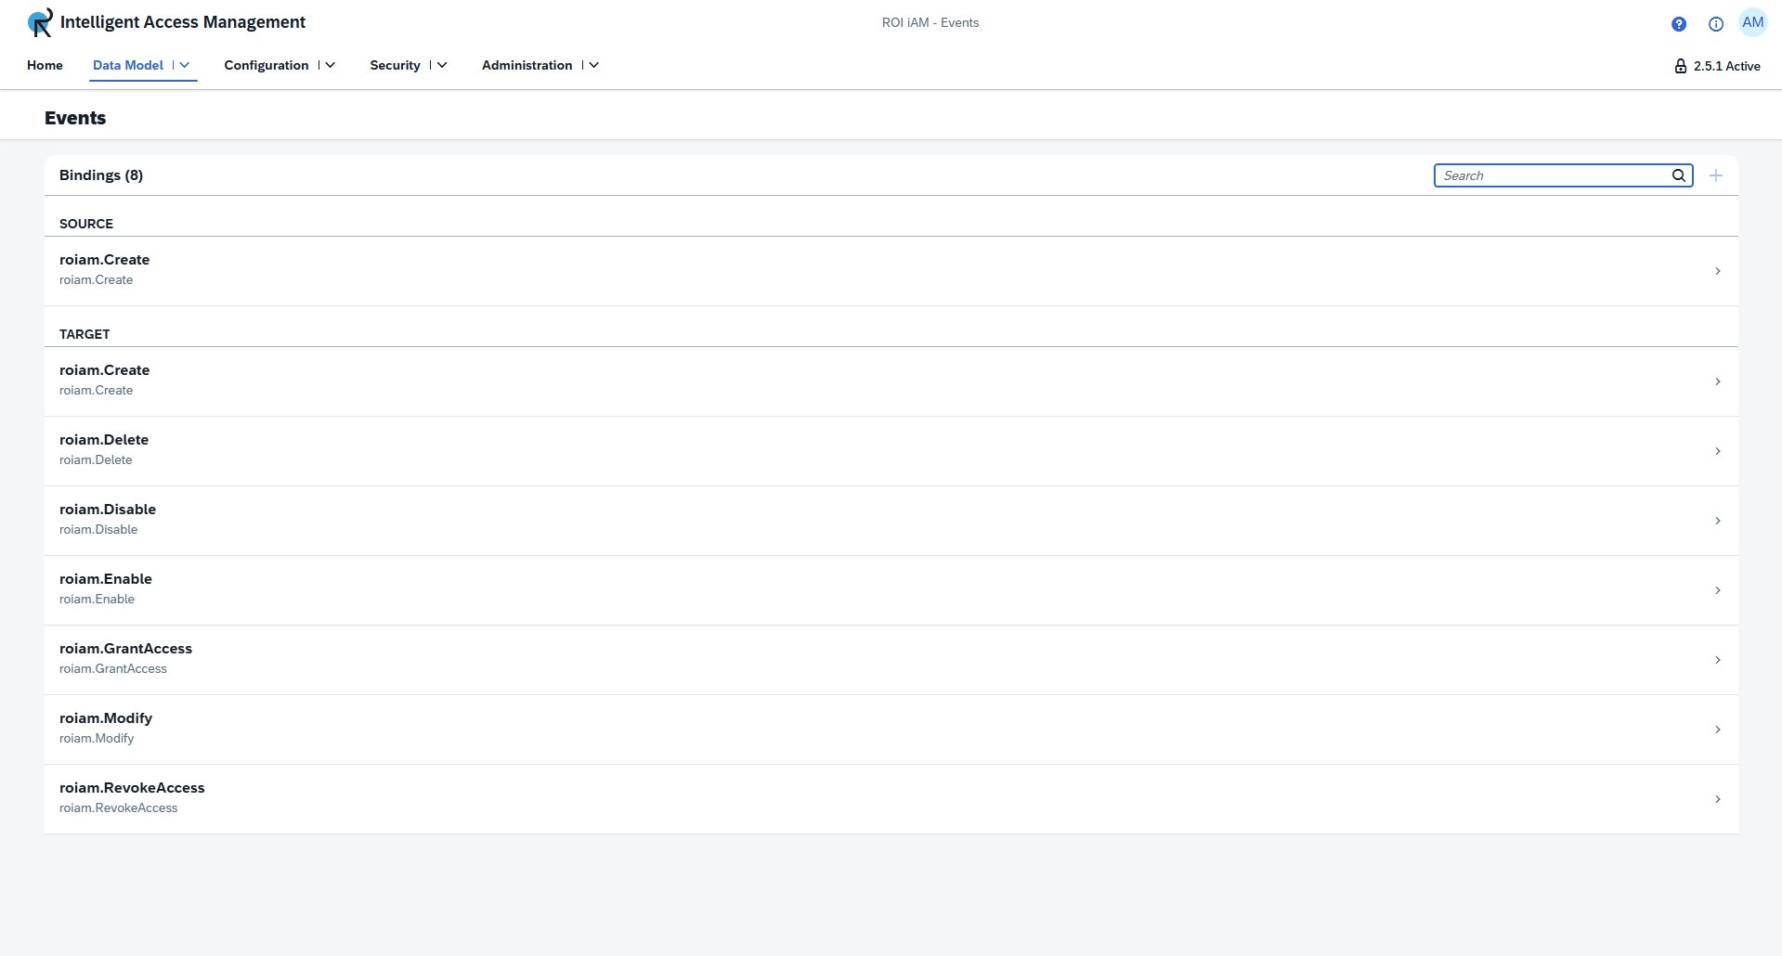Focus the bindings Search input field
Image resolution: width=1782 pixels, height=956 pixels.
1553,175
